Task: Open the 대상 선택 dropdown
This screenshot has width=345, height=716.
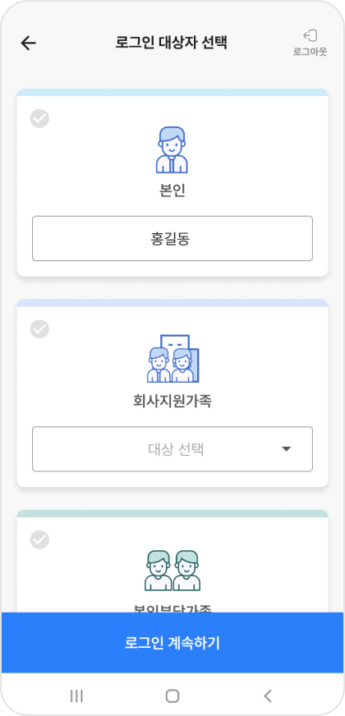Action: tap(172, 449)
